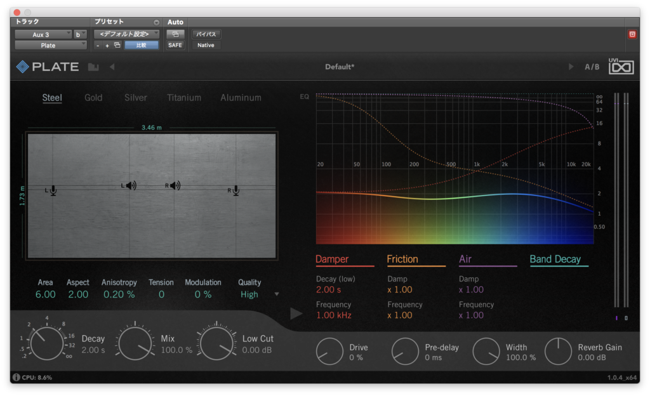650x396 pixels.
Task: Click the plus next preset button
Action: 107,46
